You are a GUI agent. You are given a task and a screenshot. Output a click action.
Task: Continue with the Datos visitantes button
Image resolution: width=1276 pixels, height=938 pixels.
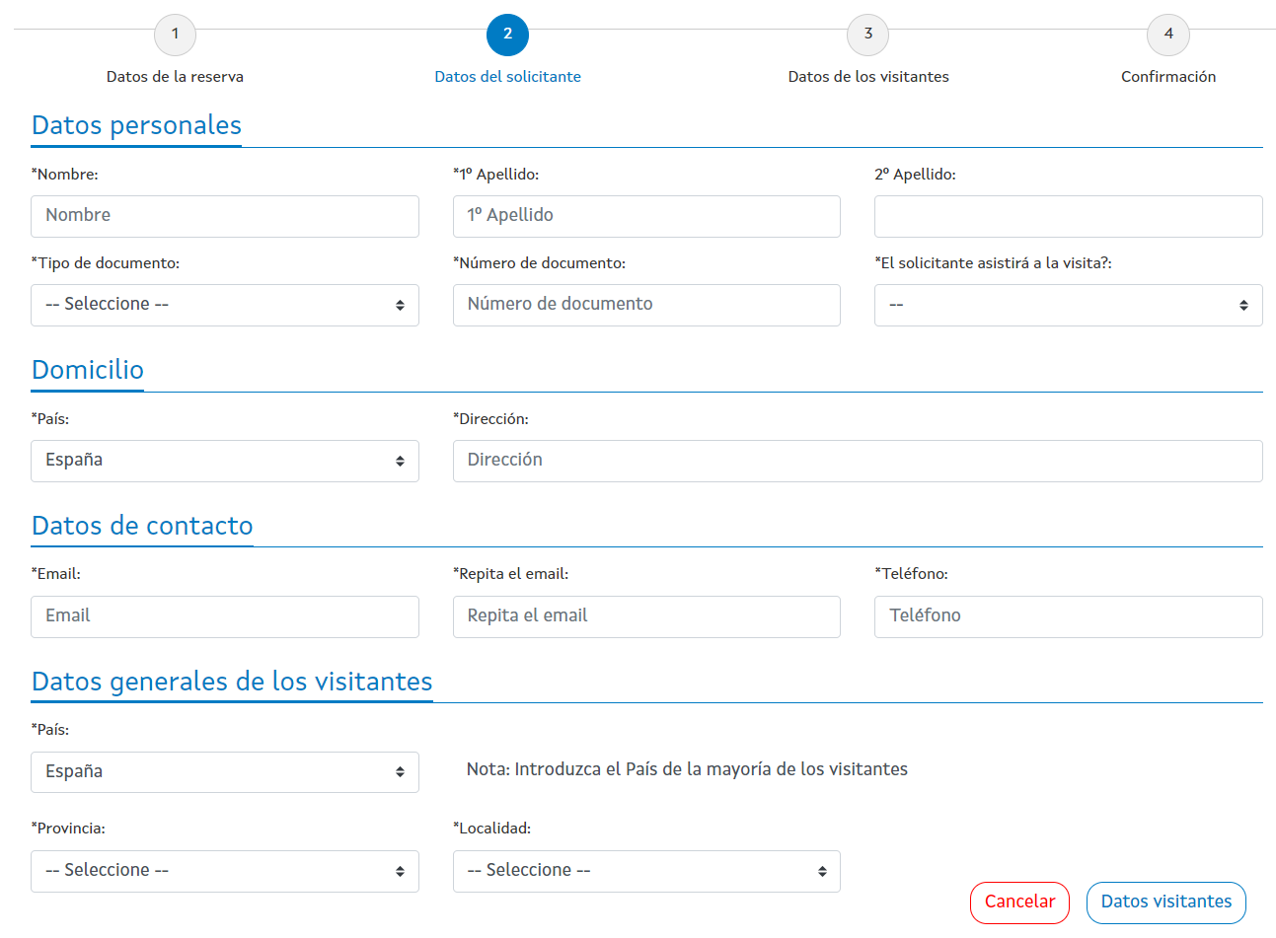click(x=1165, y=902)
